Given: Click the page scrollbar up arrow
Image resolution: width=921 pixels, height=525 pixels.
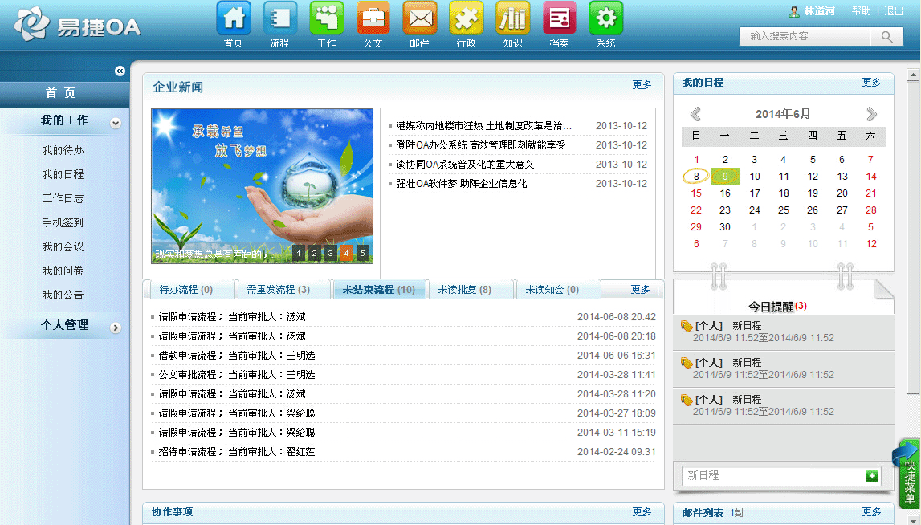Looking at the screenshot, I should (x=913, y=75).
